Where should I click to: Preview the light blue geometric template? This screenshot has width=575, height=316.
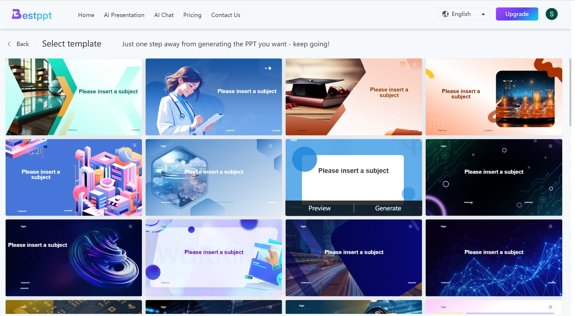pyautogui.click(x=319, y=207)
